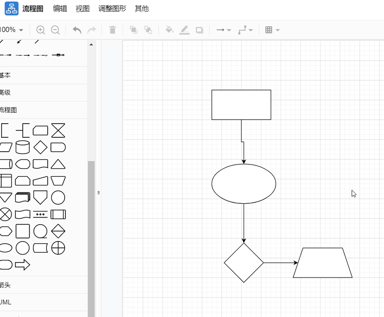
Task: Select the loop limit shape
Action: [23, 181]
